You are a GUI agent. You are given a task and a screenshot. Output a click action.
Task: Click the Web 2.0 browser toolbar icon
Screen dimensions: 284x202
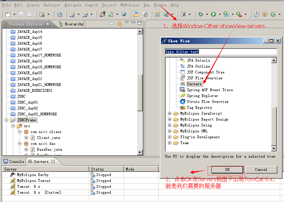click(x=60, y=14)
